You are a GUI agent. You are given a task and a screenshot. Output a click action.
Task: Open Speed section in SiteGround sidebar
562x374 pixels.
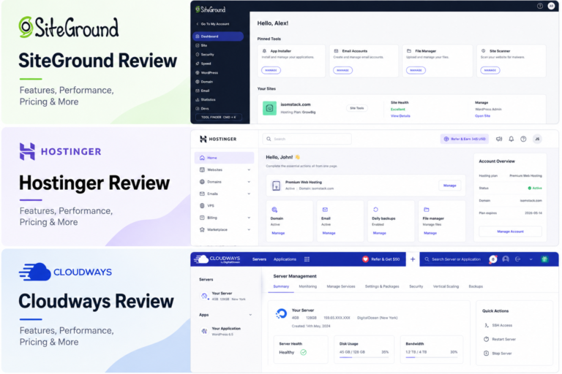pyautogui.click(x=203, y=64)
